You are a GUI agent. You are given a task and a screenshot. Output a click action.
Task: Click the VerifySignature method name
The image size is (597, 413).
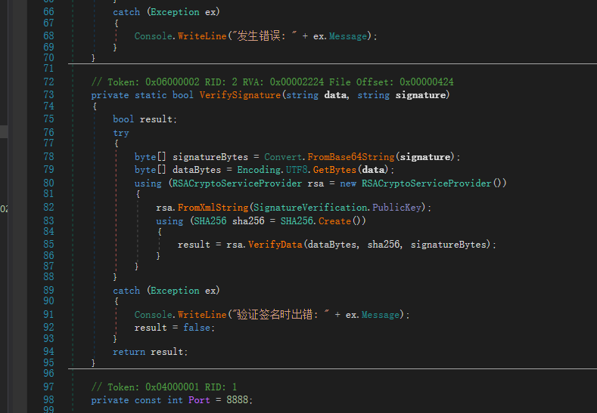coord(239,95)
